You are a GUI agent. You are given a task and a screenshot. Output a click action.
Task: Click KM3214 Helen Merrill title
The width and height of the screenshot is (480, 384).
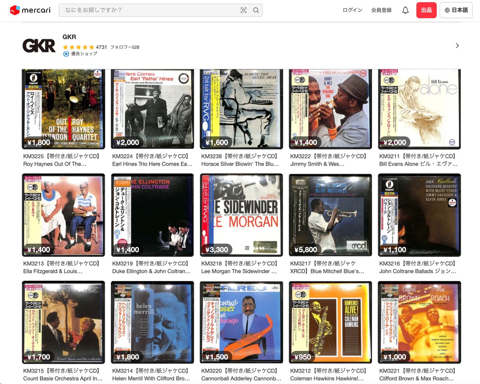(x=151, y=374)
